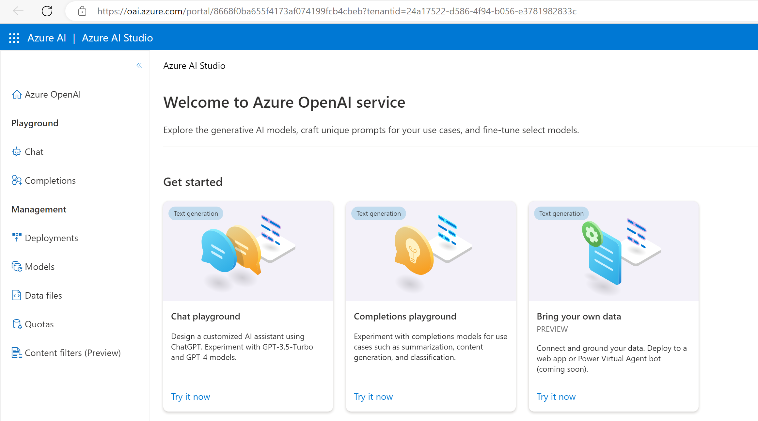Select the Chat icon in the sidebar
Image resolution: width=758 pixels, height=421 pixels.
click(x=17, y=152)
